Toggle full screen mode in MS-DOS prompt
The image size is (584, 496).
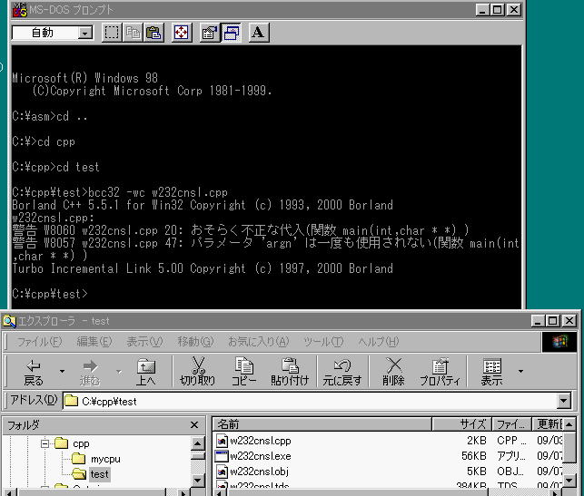(x=182, y=33)
